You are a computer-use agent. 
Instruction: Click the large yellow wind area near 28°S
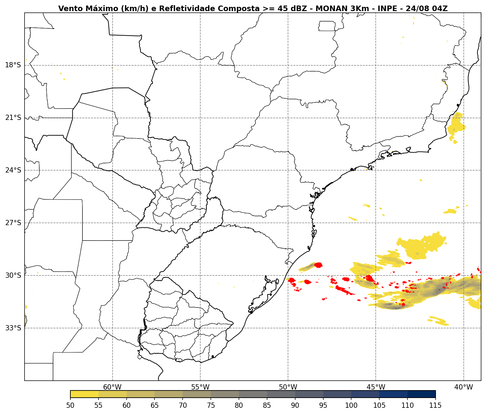pos(421,245)
